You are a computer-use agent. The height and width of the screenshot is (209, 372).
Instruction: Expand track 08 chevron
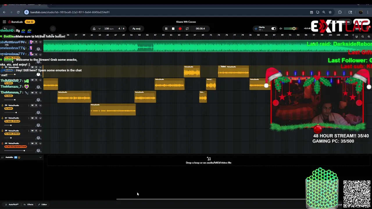(x=40, y=131)
